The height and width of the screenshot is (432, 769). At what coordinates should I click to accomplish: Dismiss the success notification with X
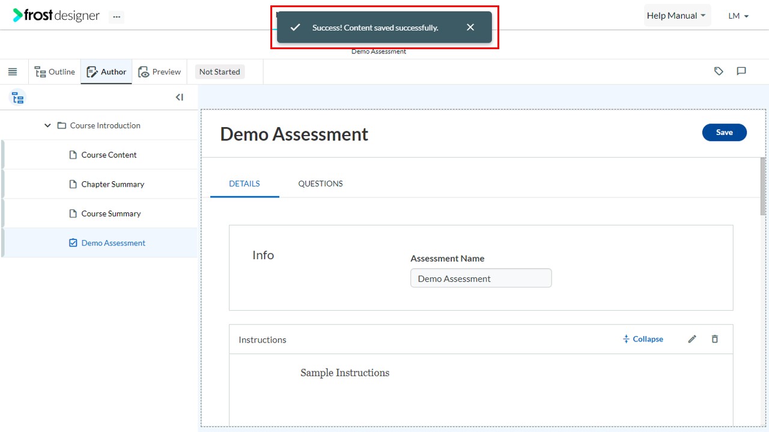point(470,27)
